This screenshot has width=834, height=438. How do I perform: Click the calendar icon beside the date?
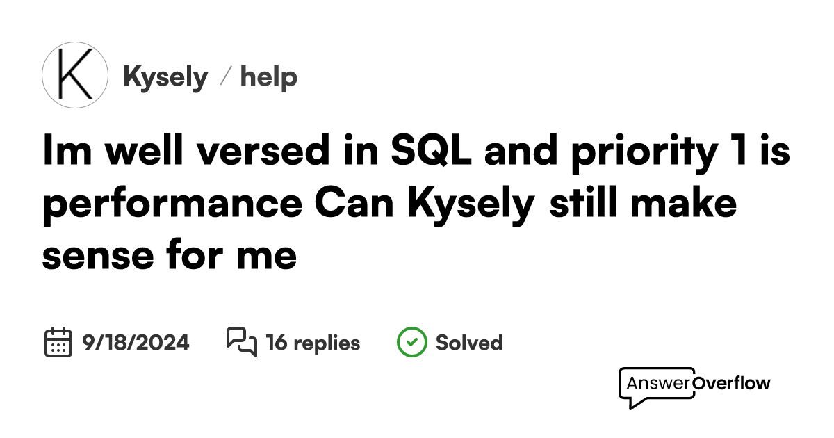[x=58, y=342]
